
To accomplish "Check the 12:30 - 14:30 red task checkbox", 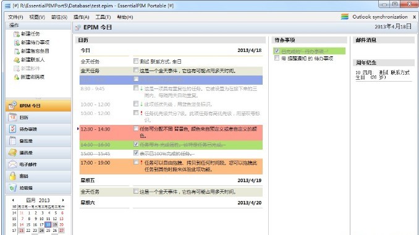I will (136, 129).
